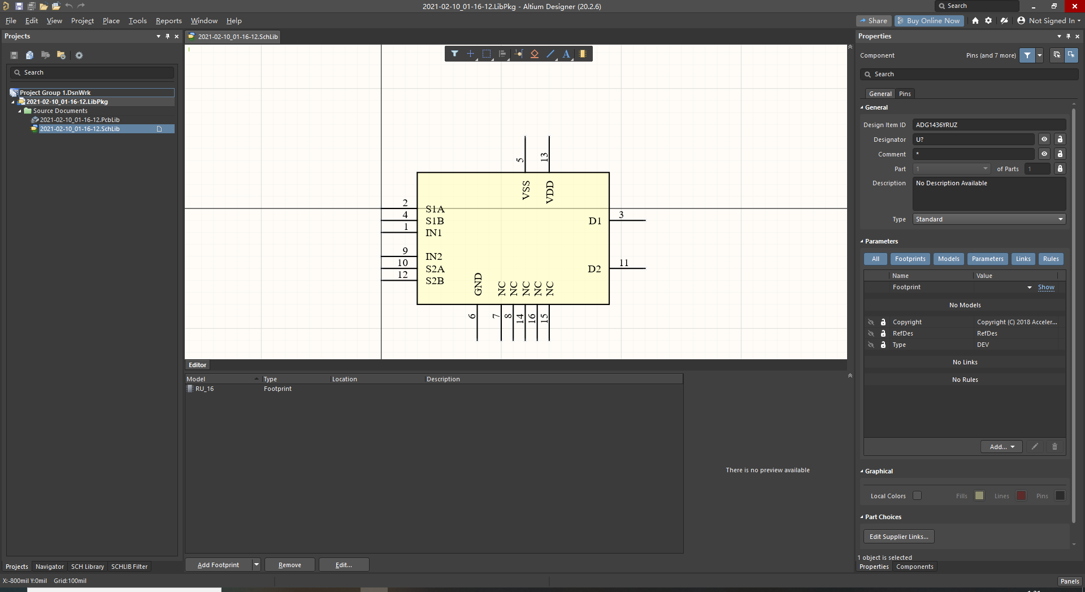Collapse the Parameters section
The width and height of the screenshot is (1085, 592).
pyautogui.click(x=862, y=241)
